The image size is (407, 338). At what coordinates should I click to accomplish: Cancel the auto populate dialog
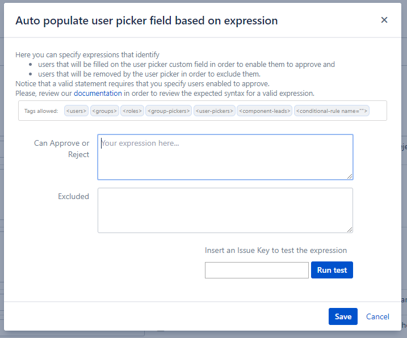(x=377, y=316)
